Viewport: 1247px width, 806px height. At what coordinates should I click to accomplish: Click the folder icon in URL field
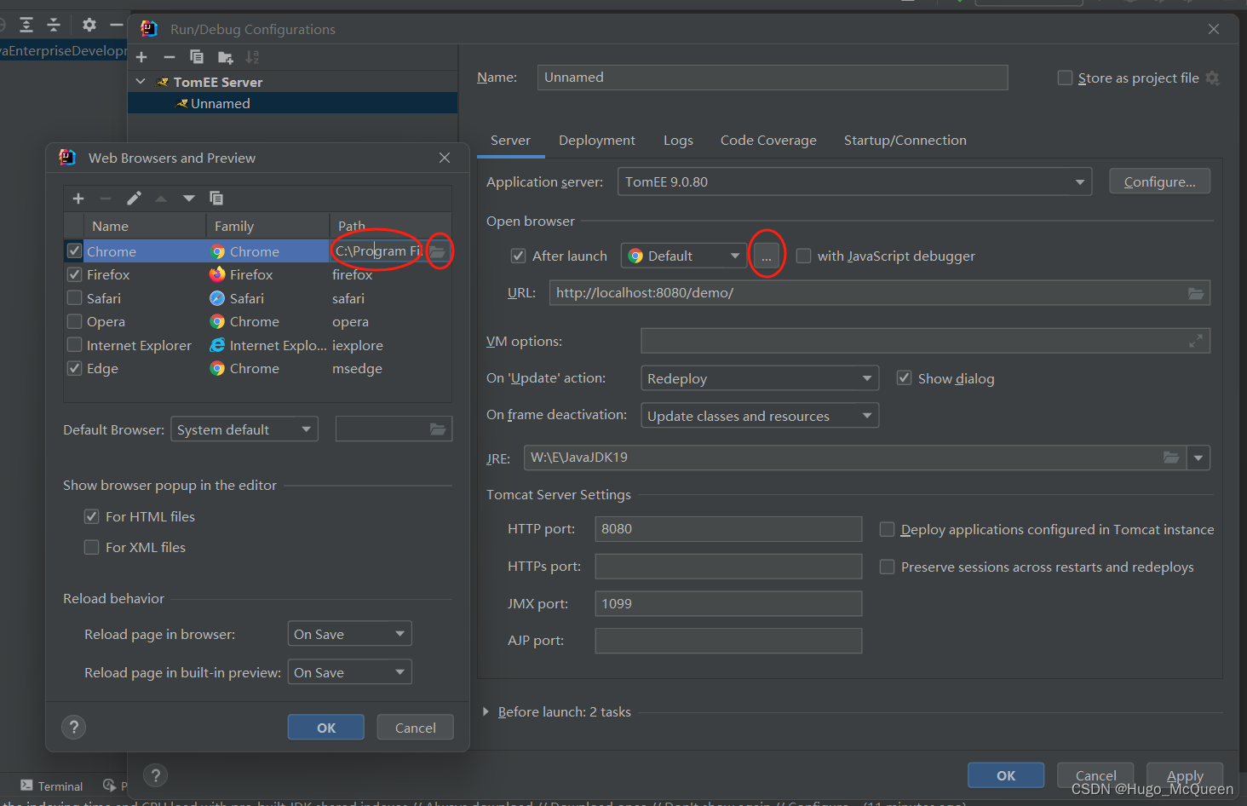1196,293
